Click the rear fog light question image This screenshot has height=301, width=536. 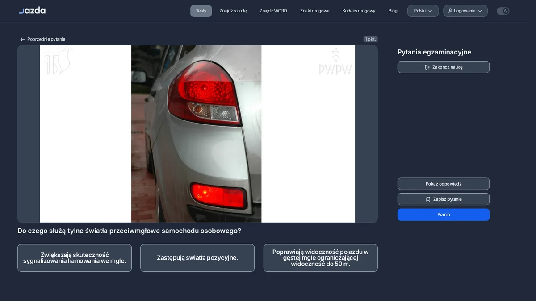[x=197, y=134]
